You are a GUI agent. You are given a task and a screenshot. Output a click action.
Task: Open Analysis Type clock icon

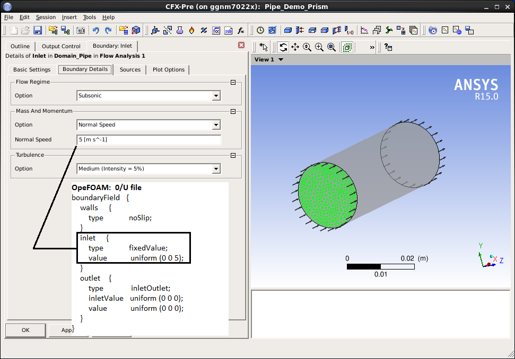[260, 31]
